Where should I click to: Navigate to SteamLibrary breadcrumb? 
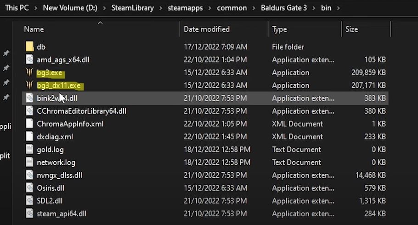click(x=132, y=8)
